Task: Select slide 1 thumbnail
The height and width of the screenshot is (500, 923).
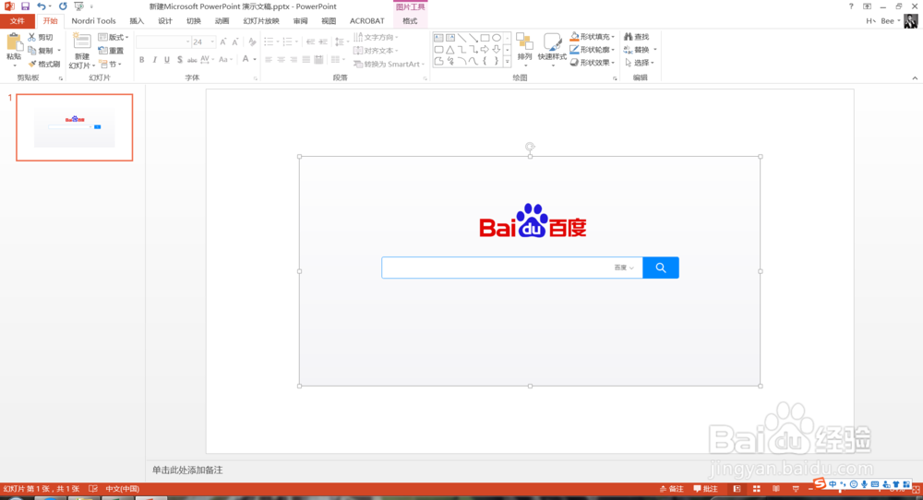Action: coord(74,127)
